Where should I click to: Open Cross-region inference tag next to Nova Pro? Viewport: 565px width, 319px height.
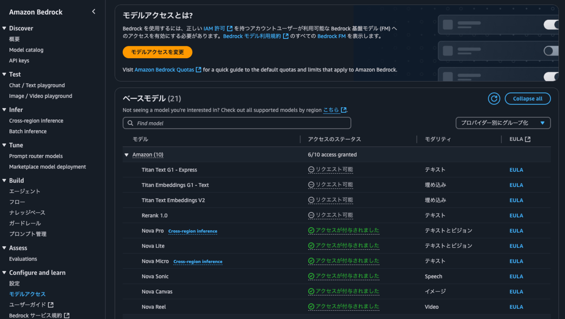click(192, 231)
